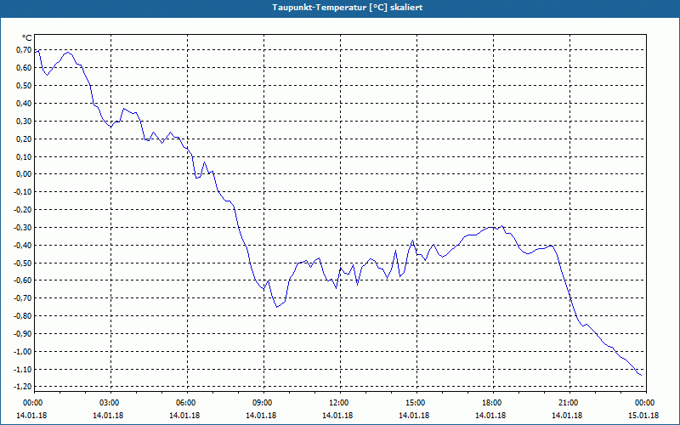Screen dimensions: 680x425
Task: Select the y-axis value 0,20
Action: coord(25,139)
